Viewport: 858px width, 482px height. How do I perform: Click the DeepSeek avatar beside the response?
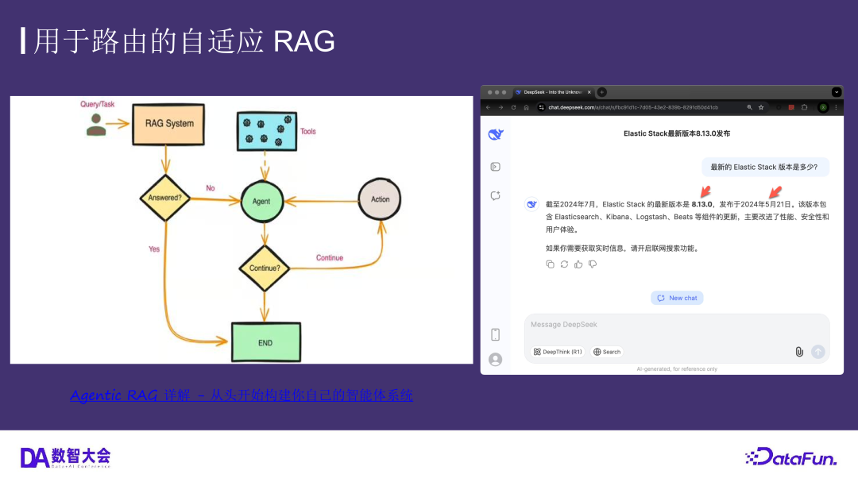pyautogui.click(x=531, y=204)
